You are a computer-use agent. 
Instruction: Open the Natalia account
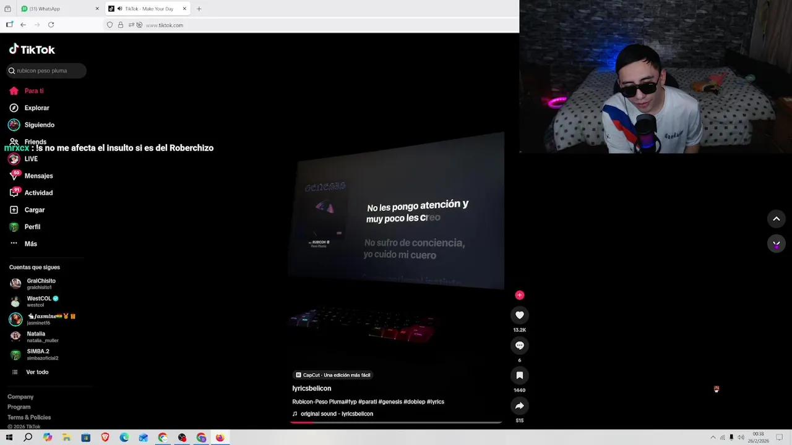35,337
